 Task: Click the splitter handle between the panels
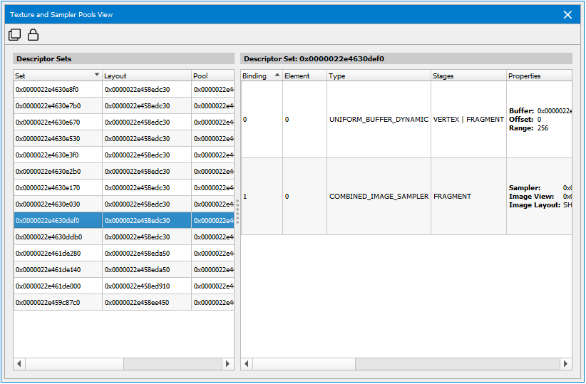tap(237, 212)
